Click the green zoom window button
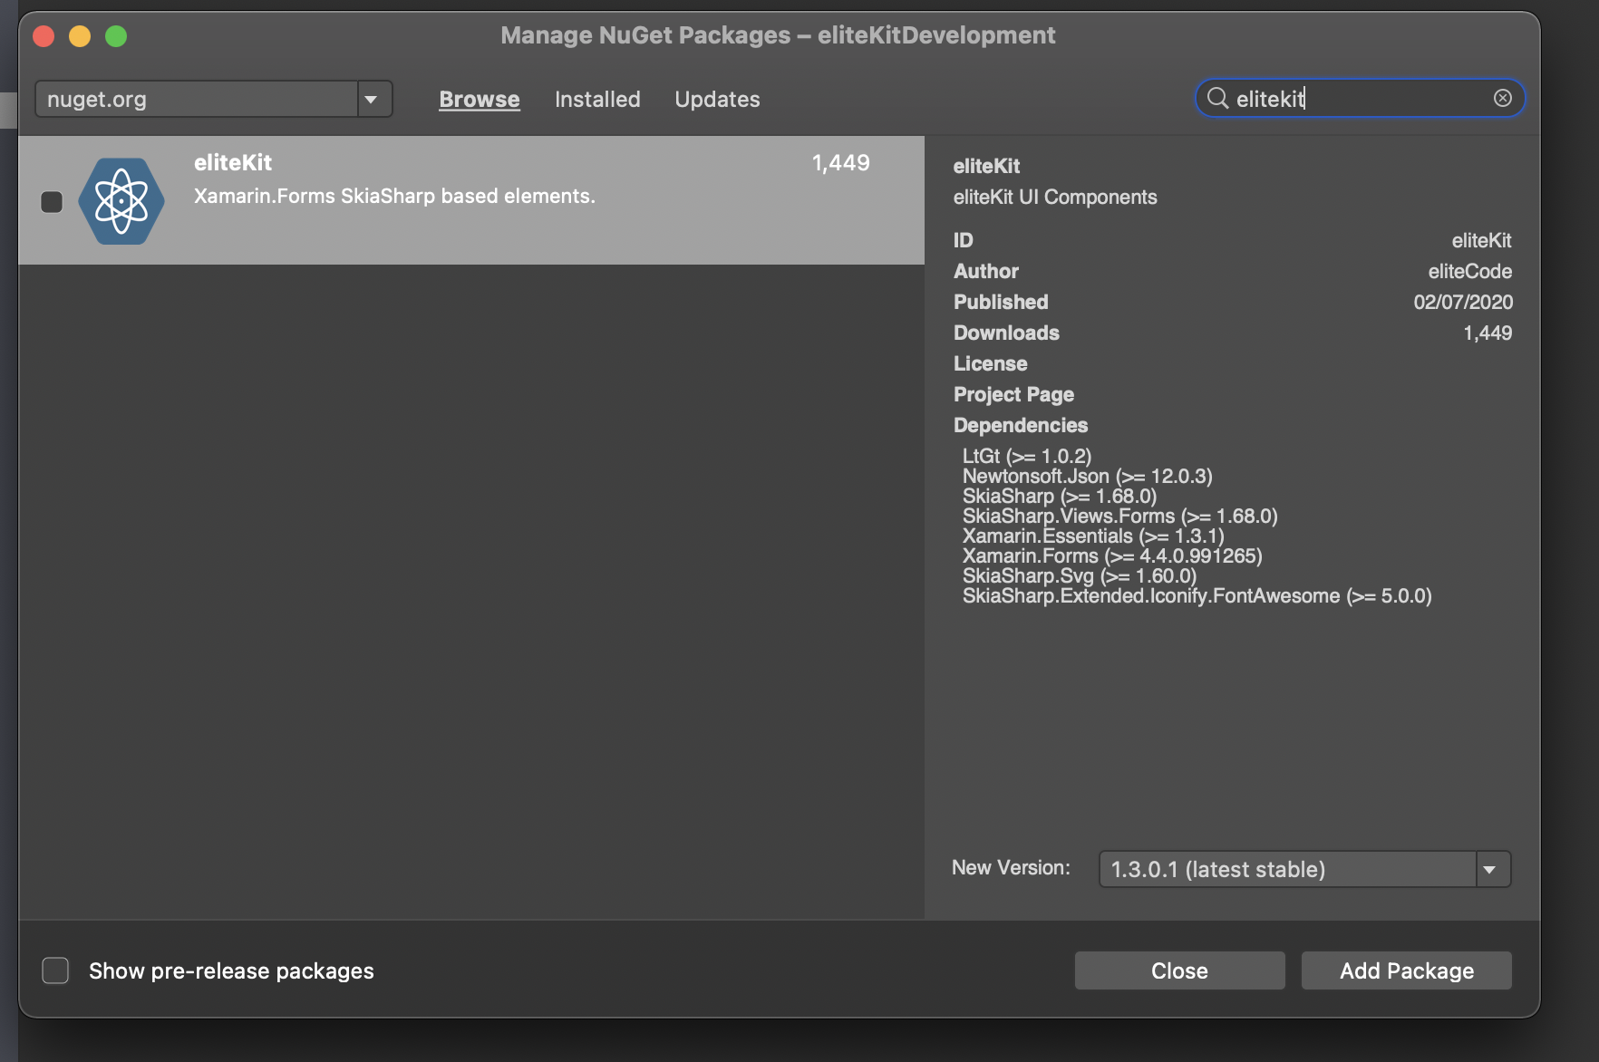This screenshot has width=1599, height=1062. [116, 36]
